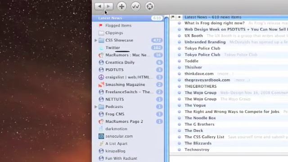Open the Twitter feed icon
The width and height of the screenshot is (288, 162).
(101, 48)
